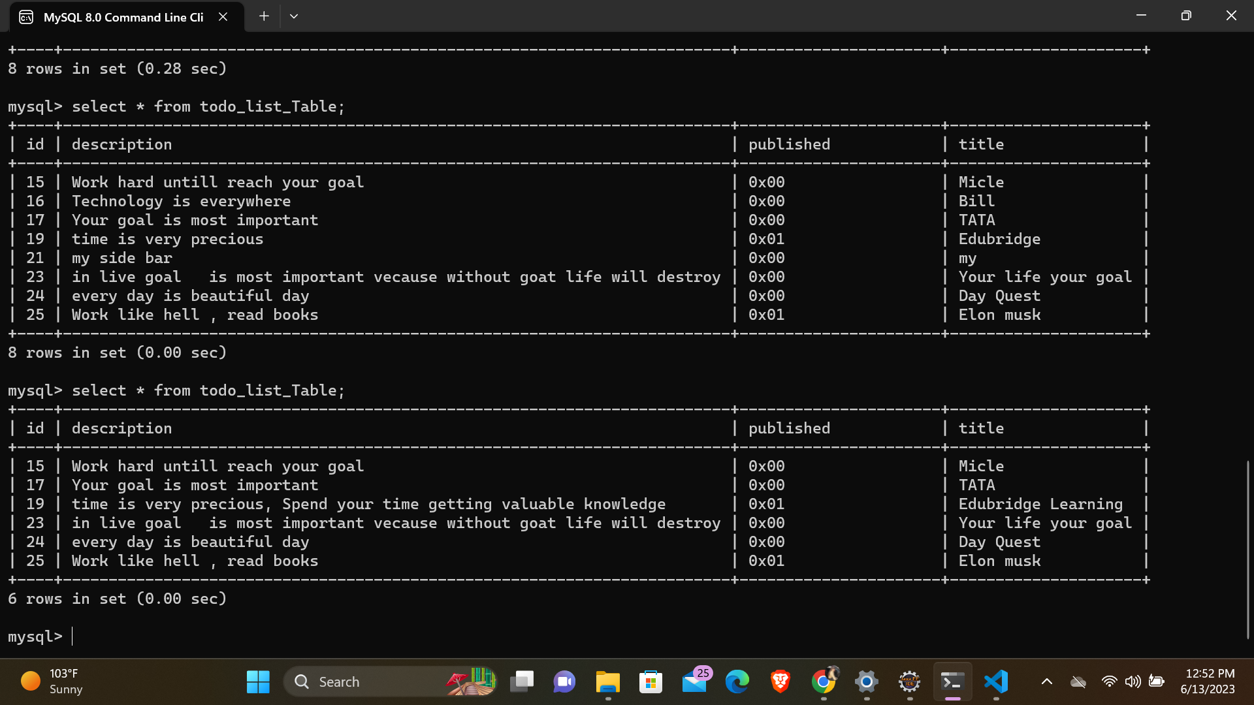The width and height of the screenshot is (1254, 705).
Task: Open Mail app showing 25 notifications
Action: click(x=694, y=681)
